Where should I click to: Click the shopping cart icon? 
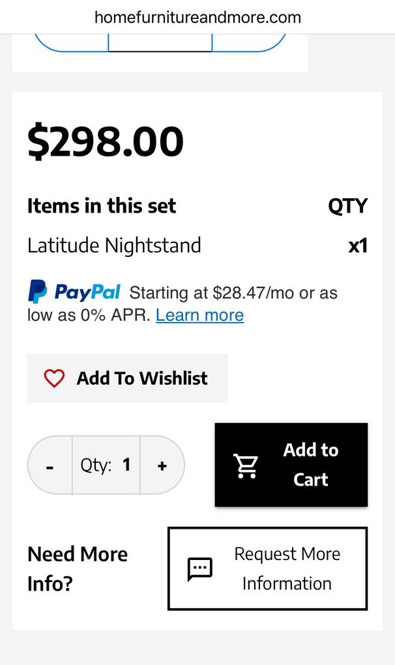(x=246, y=465)
